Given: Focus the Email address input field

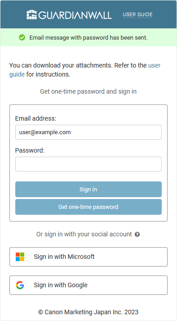Looking at the screenshot, I should pos(88,132).
